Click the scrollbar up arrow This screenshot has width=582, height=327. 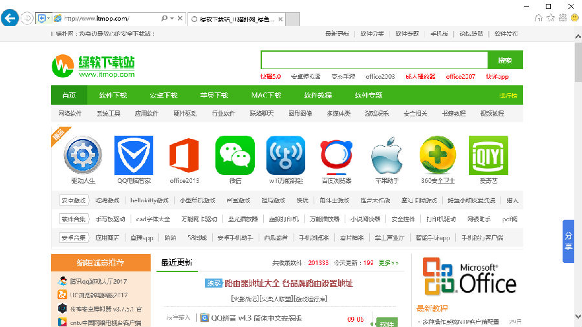pyautogui.click(x=578, y=36)
